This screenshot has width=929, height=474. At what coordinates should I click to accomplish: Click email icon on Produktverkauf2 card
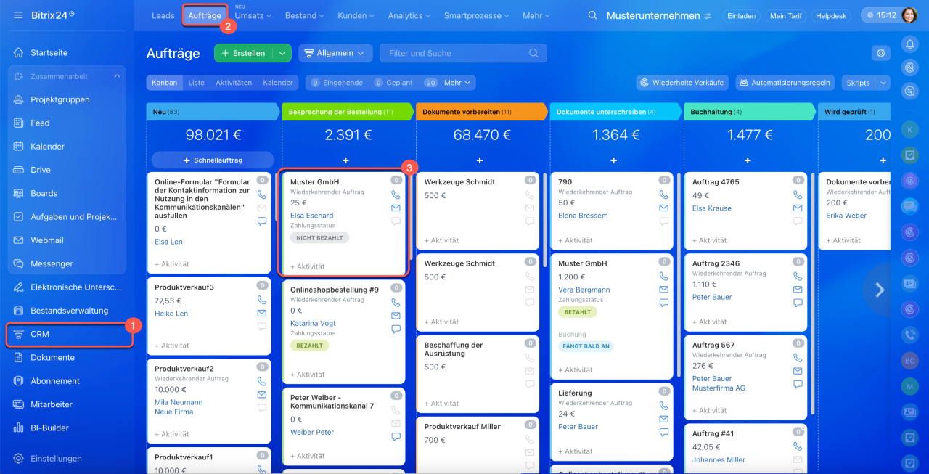pos(262,394)
